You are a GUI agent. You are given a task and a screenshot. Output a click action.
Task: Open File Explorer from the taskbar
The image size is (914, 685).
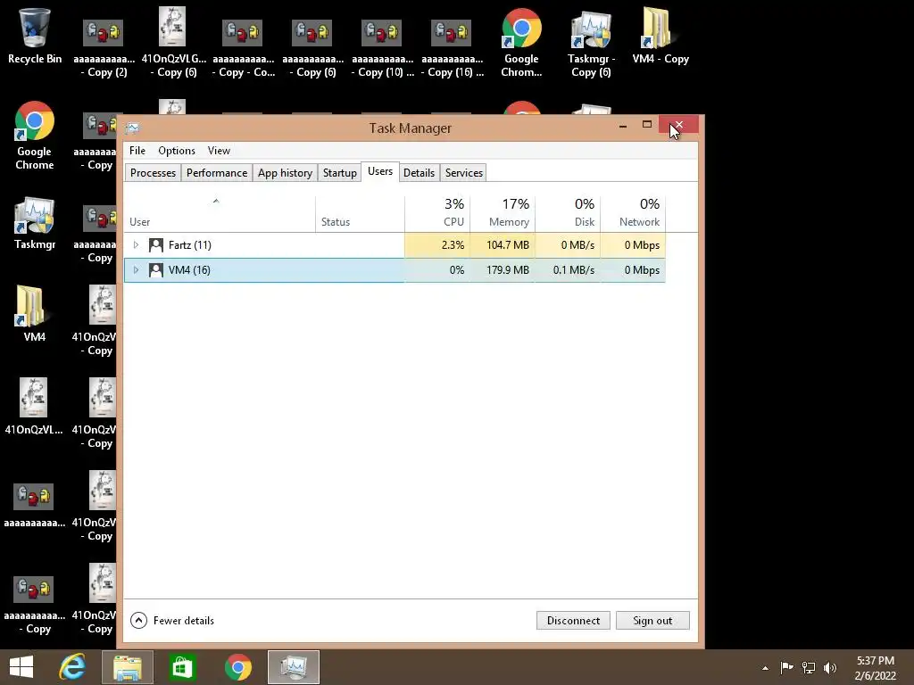(x=128, y=667)
